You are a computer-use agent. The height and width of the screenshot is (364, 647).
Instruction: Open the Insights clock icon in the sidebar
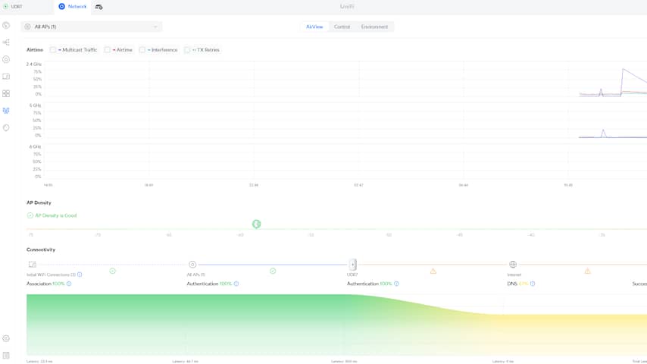(6, 127)
